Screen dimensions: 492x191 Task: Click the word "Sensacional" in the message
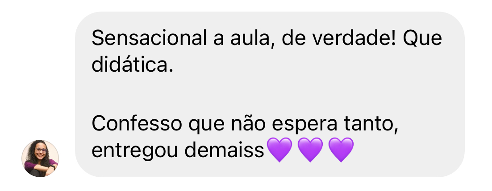(x=149, y=38)
